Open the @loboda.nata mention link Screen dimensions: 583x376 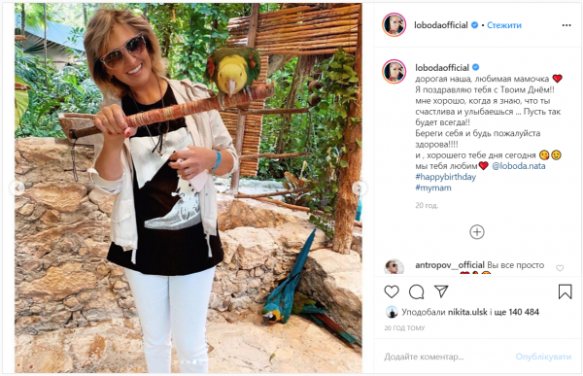[519, 166]
